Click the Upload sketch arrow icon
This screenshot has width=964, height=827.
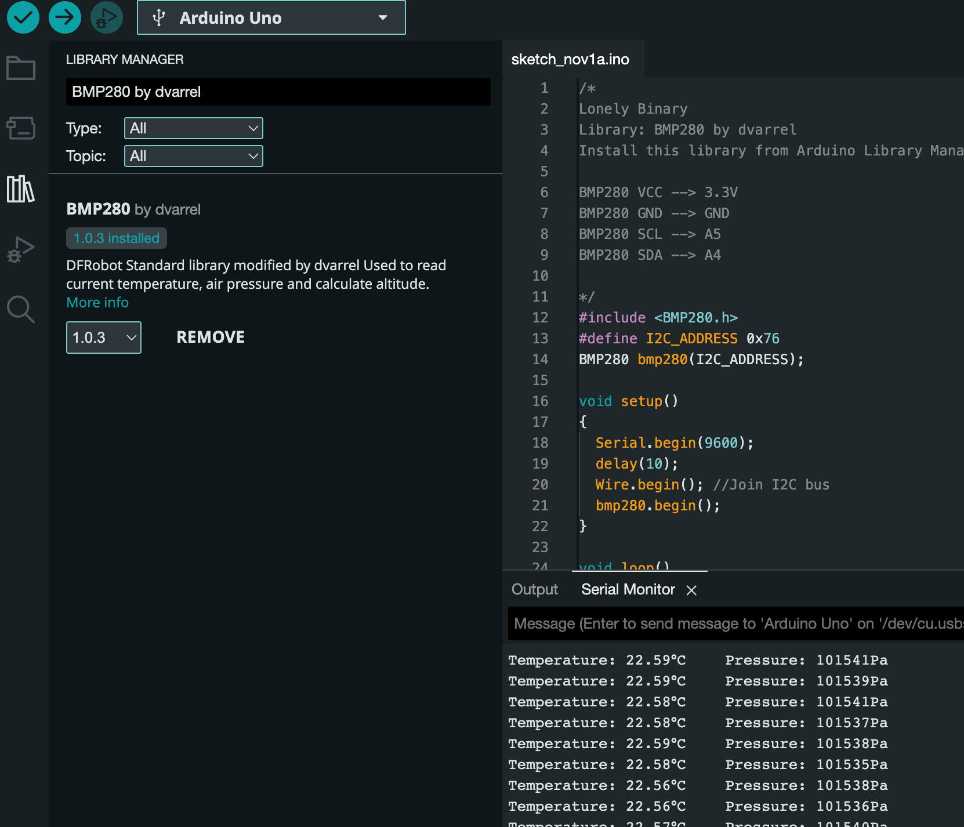pyautogui.click(x=64, y=17)
